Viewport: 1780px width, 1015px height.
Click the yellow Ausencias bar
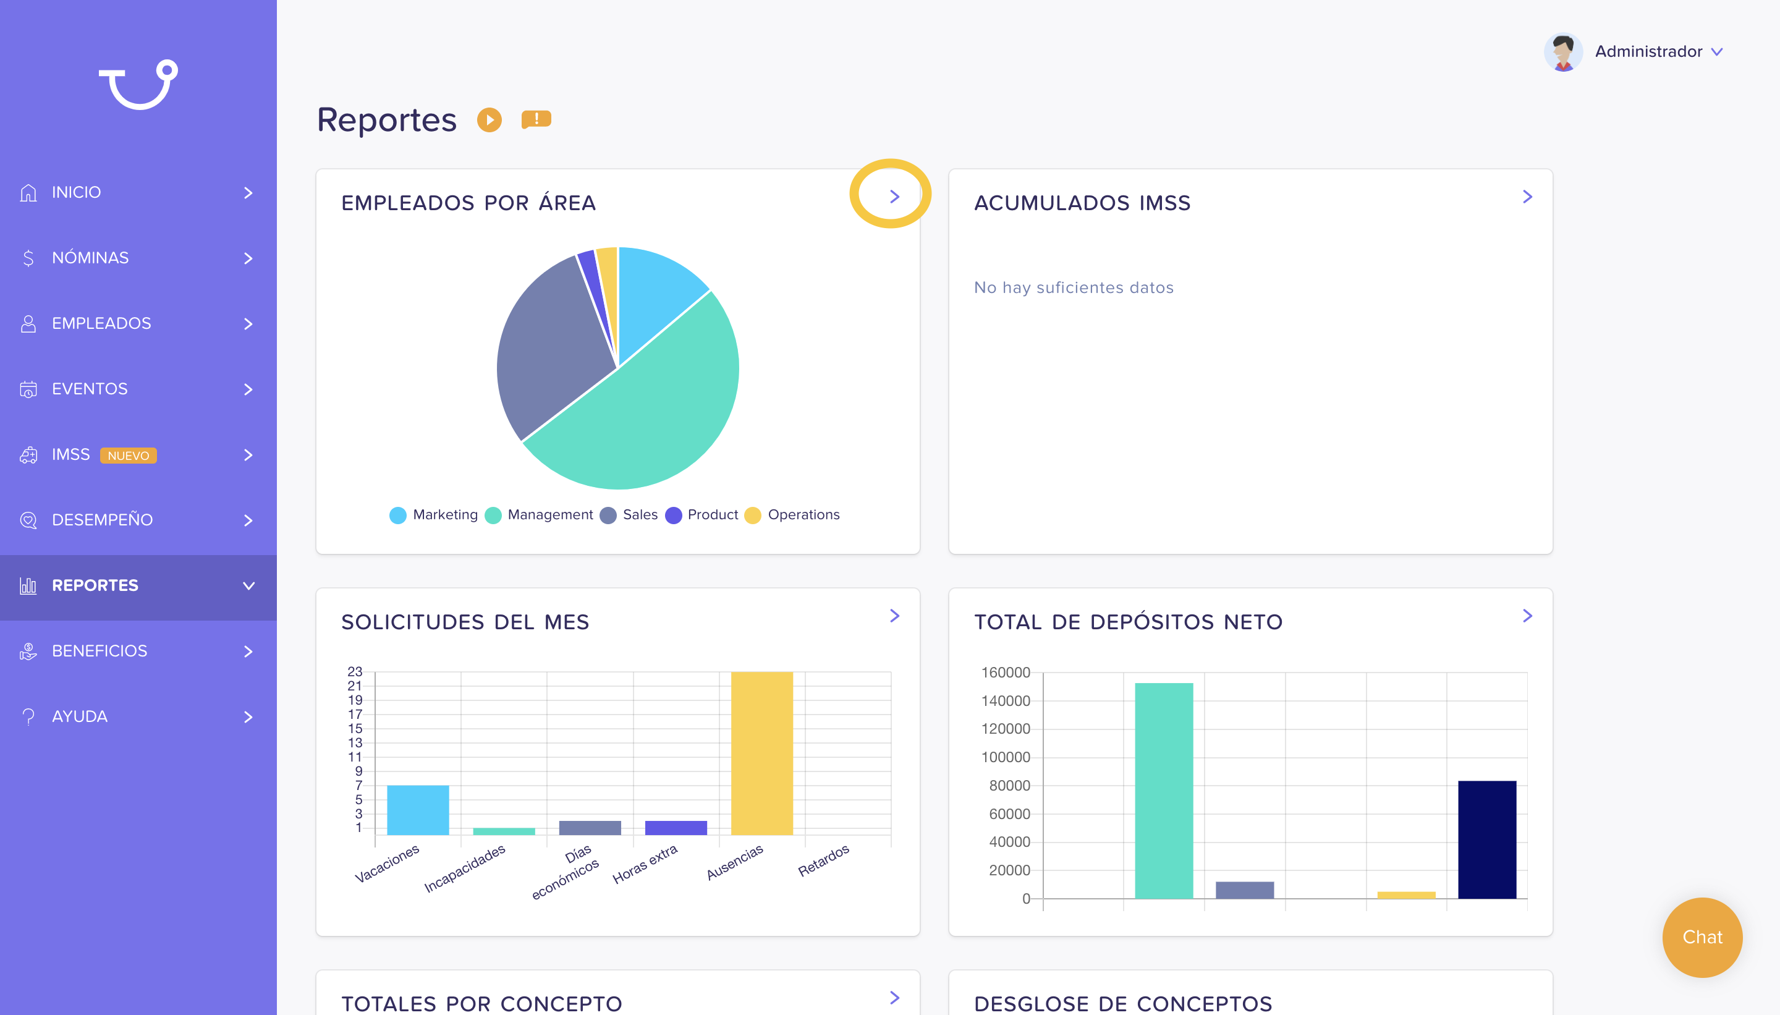(x=762, y=753)
